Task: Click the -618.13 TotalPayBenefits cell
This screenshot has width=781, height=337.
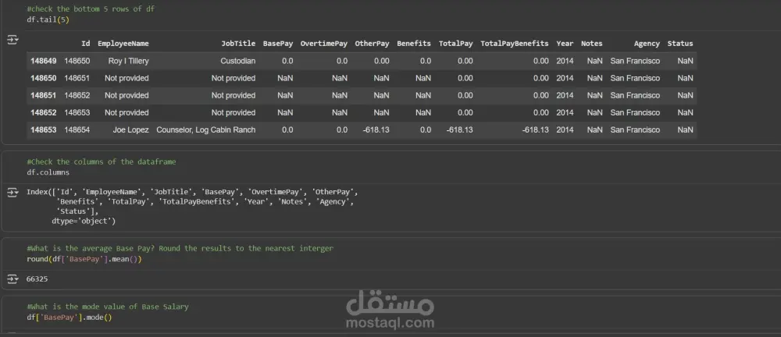Action: tap(536, 130)
